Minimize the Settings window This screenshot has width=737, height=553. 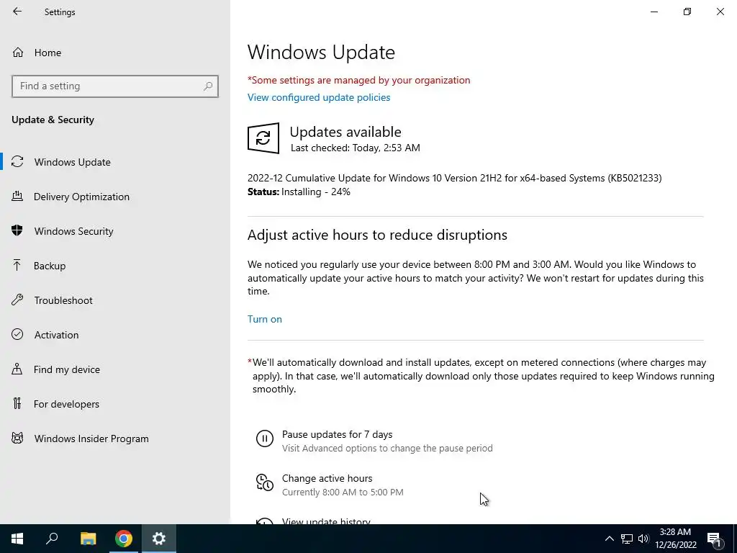654,12
